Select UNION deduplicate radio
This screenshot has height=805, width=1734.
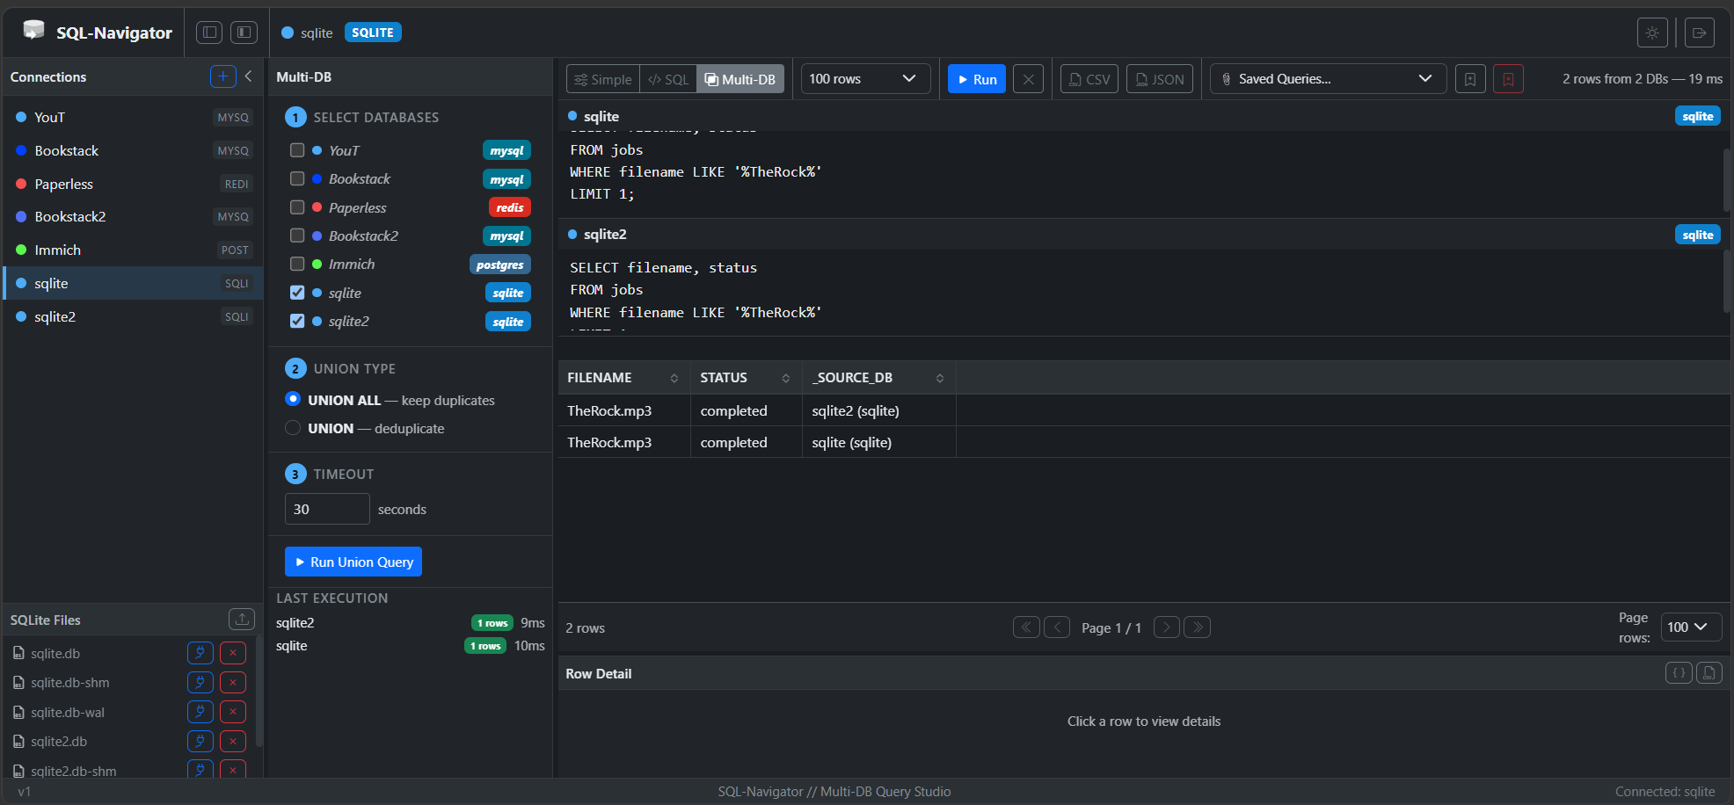(293, 428)
